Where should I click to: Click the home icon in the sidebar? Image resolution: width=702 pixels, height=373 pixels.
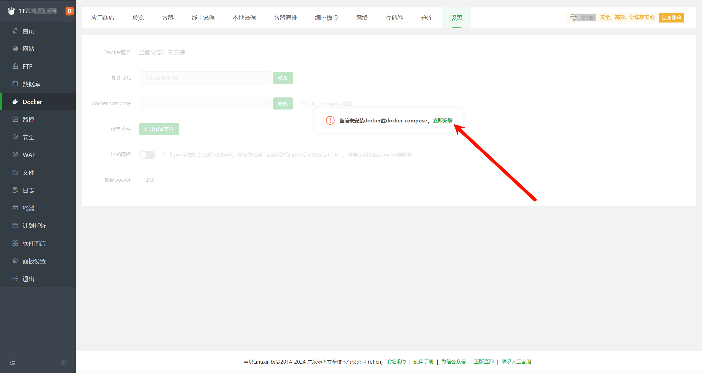[15, 31]
